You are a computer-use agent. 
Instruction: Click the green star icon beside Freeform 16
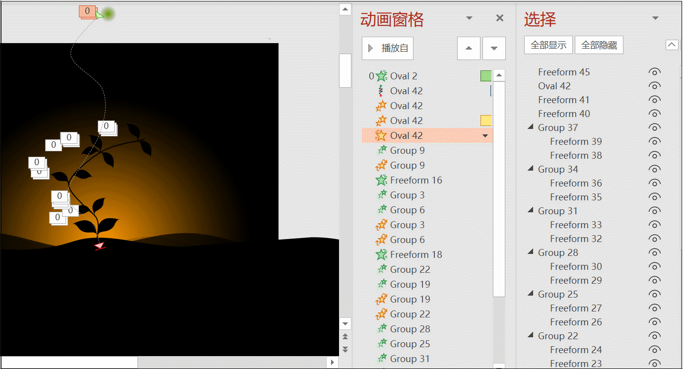(x=381, y=180)
